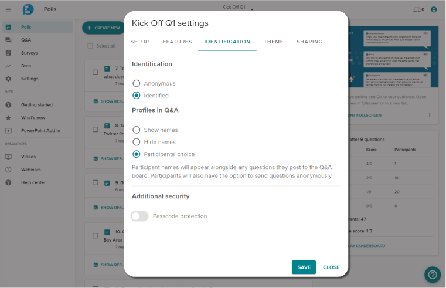
Task: Open the three-dot more options menu
Action: tap(430, 115)
